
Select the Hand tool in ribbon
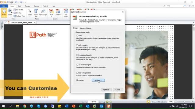click(4, 13)
